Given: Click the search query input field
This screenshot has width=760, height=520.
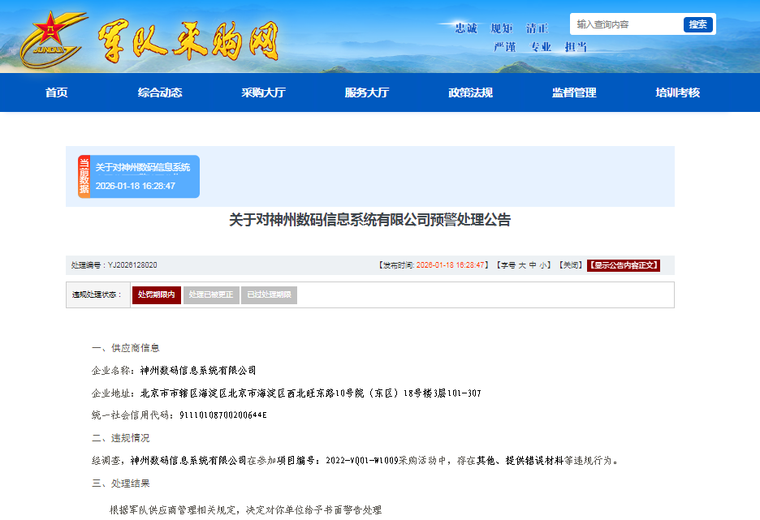Looking at the screenshot, I should pos(627,24).
